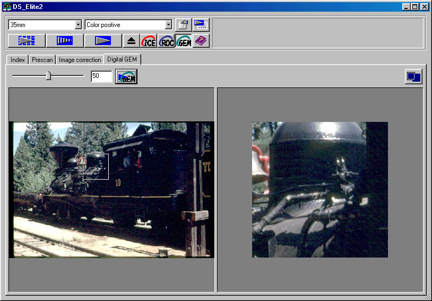
Task: Eject the film holder
Action: pos(131,41)
